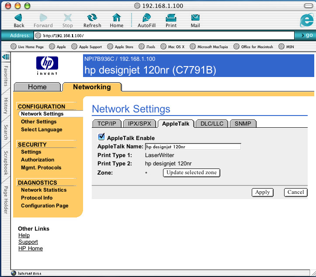Open the Favorites side panel tab
The height and width of the screenshot is (277, 316).
(6, 76)
